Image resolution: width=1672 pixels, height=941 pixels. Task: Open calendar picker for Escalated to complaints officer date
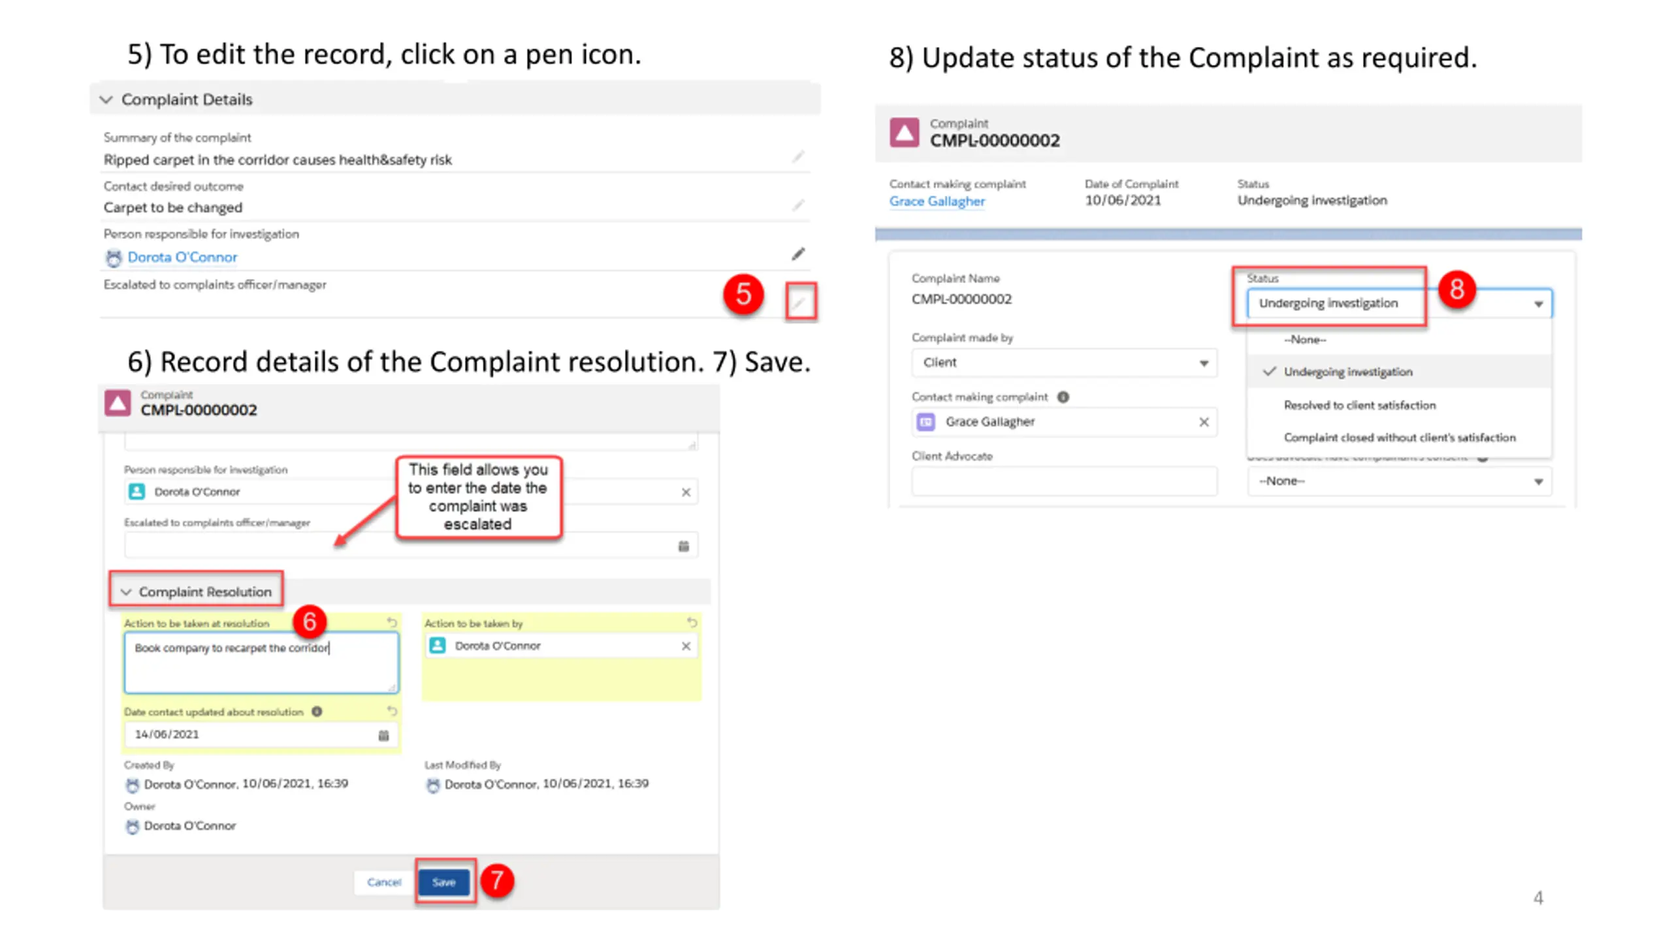683,546
